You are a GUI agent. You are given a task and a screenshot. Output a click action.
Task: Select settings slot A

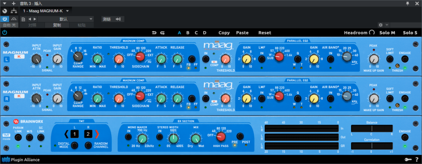tap(180, 33)
